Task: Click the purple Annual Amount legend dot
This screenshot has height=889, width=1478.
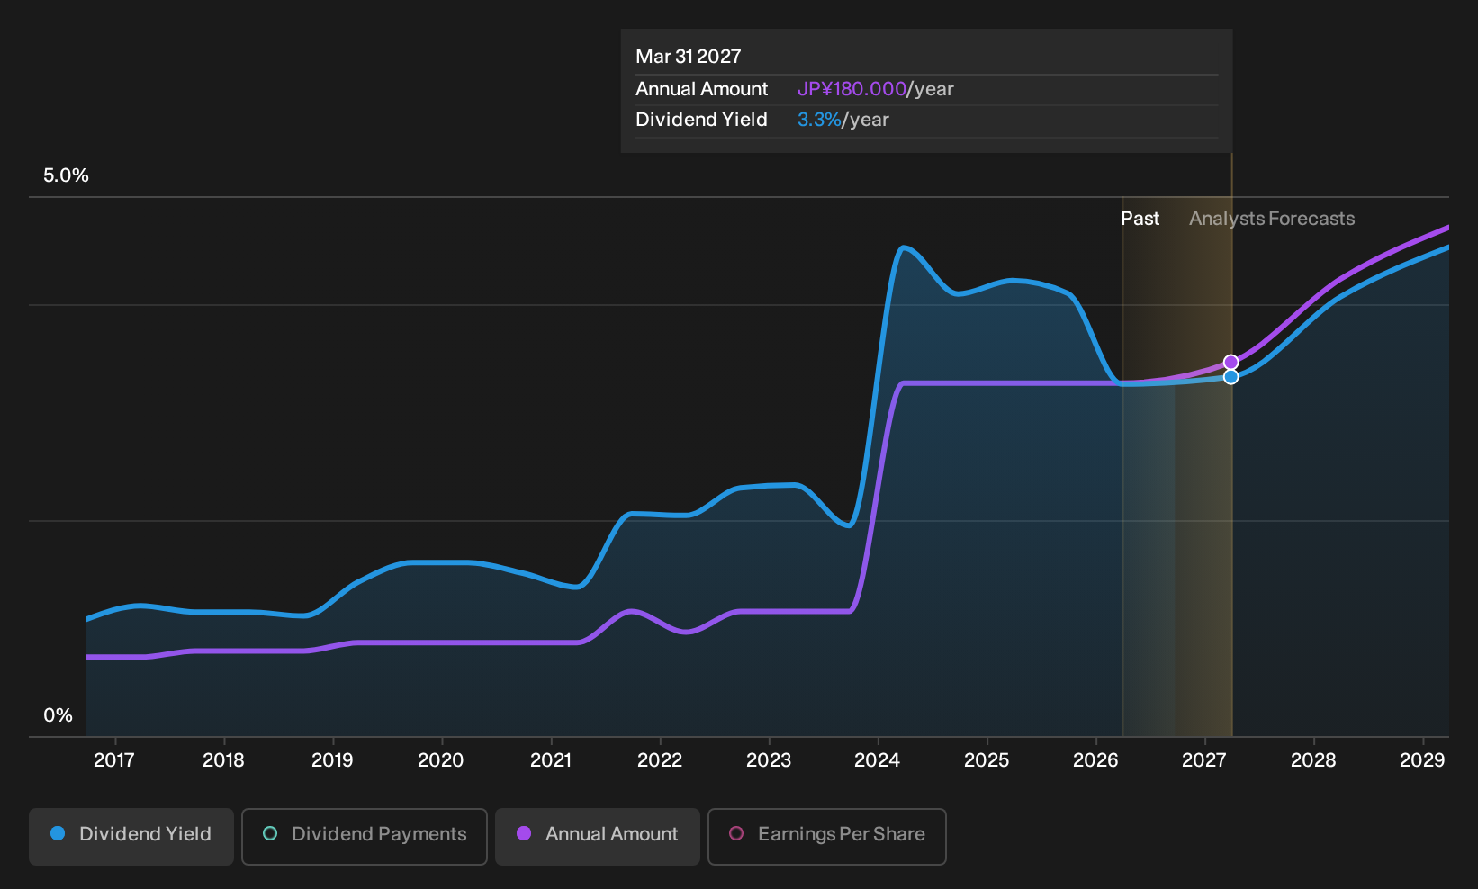Action: (x=524, y=833)
